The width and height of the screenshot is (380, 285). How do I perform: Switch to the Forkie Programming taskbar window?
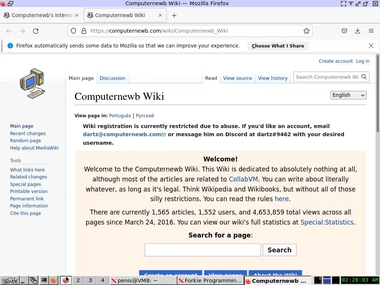[210, 281]
